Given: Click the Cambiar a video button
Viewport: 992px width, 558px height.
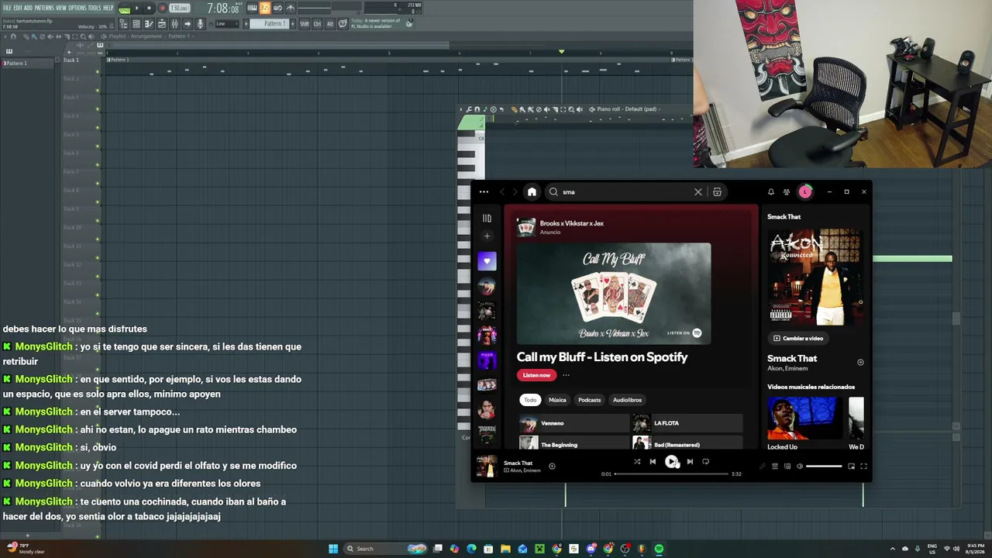Looking at the screenshot, I should pos(798,339).
